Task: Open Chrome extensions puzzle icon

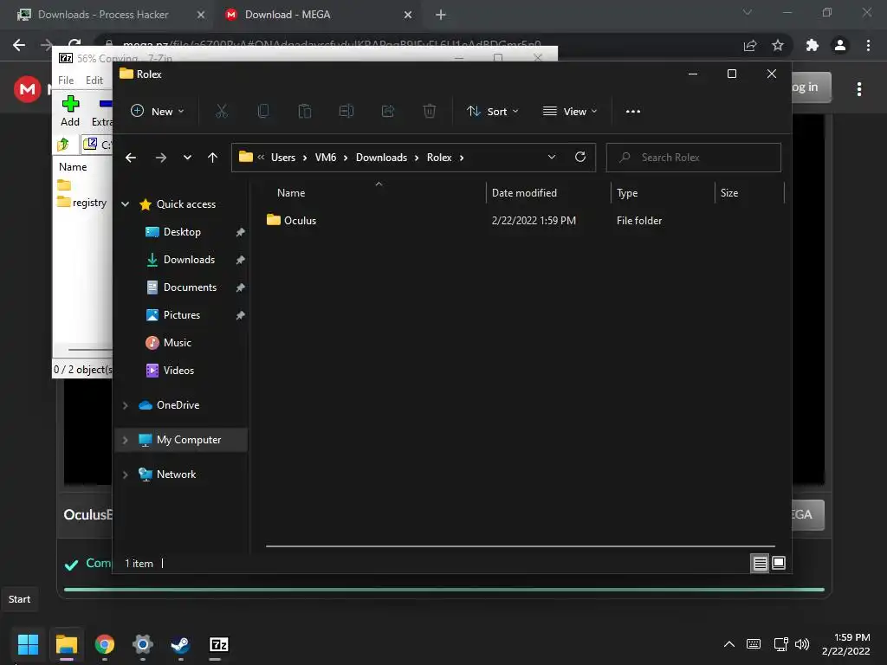Action: click(x=813, y=45)
